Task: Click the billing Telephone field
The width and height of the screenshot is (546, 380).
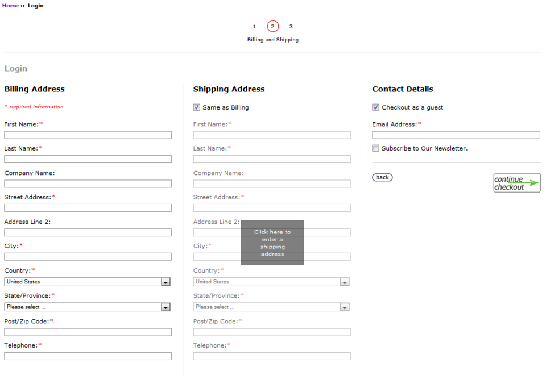Action: coord(88,356)
